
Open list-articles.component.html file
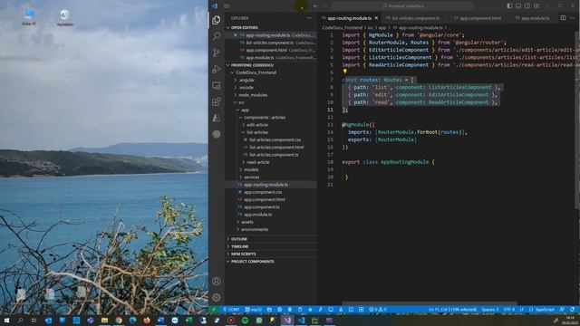tap(271, 147)
